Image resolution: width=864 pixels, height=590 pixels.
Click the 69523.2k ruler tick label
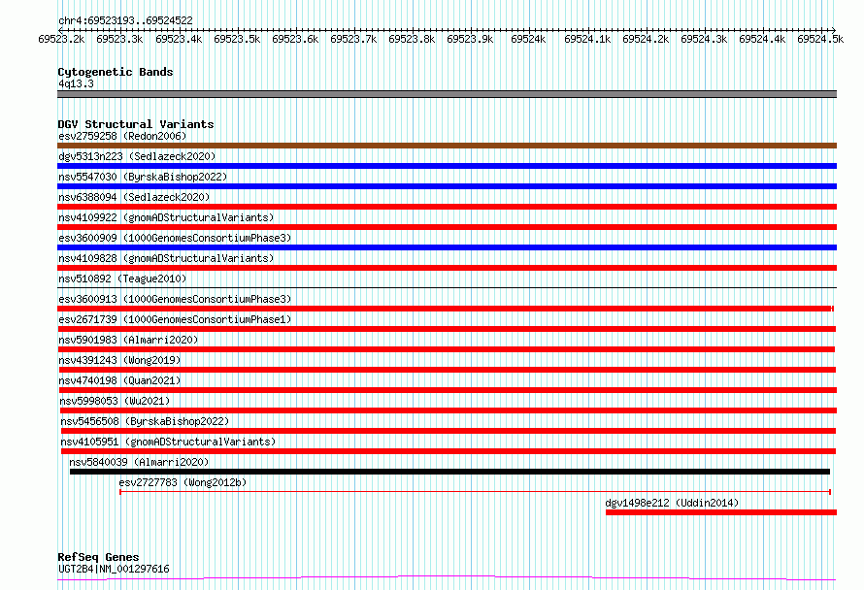tap(61, 39)
